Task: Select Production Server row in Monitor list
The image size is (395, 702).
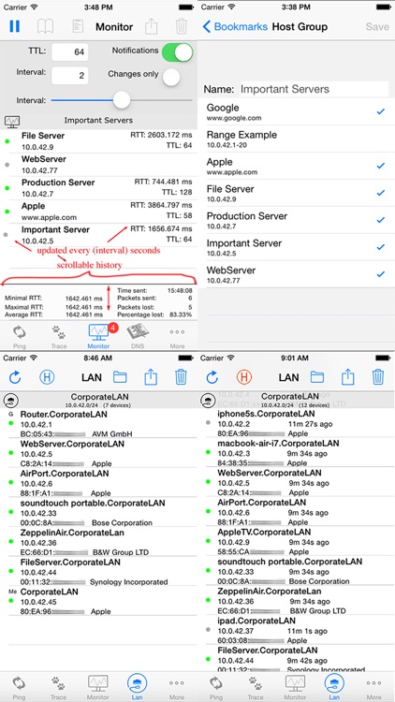Action: point(98,188)
